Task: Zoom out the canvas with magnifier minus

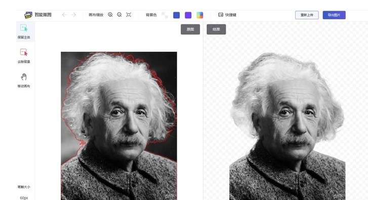Action: click(119, 15)
